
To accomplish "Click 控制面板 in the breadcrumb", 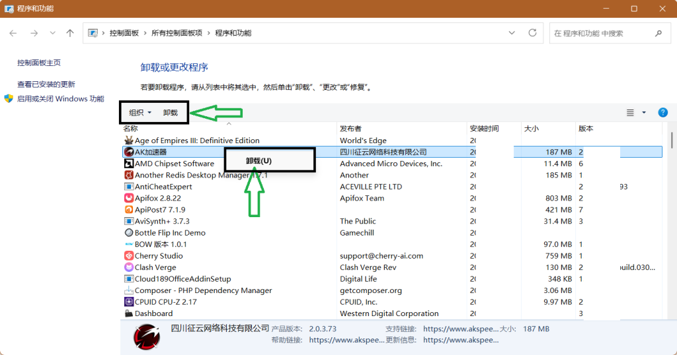I will (x=124, y=33).
